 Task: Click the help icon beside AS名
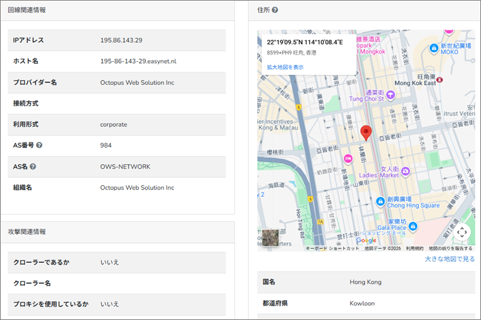[x=33, y=167]
